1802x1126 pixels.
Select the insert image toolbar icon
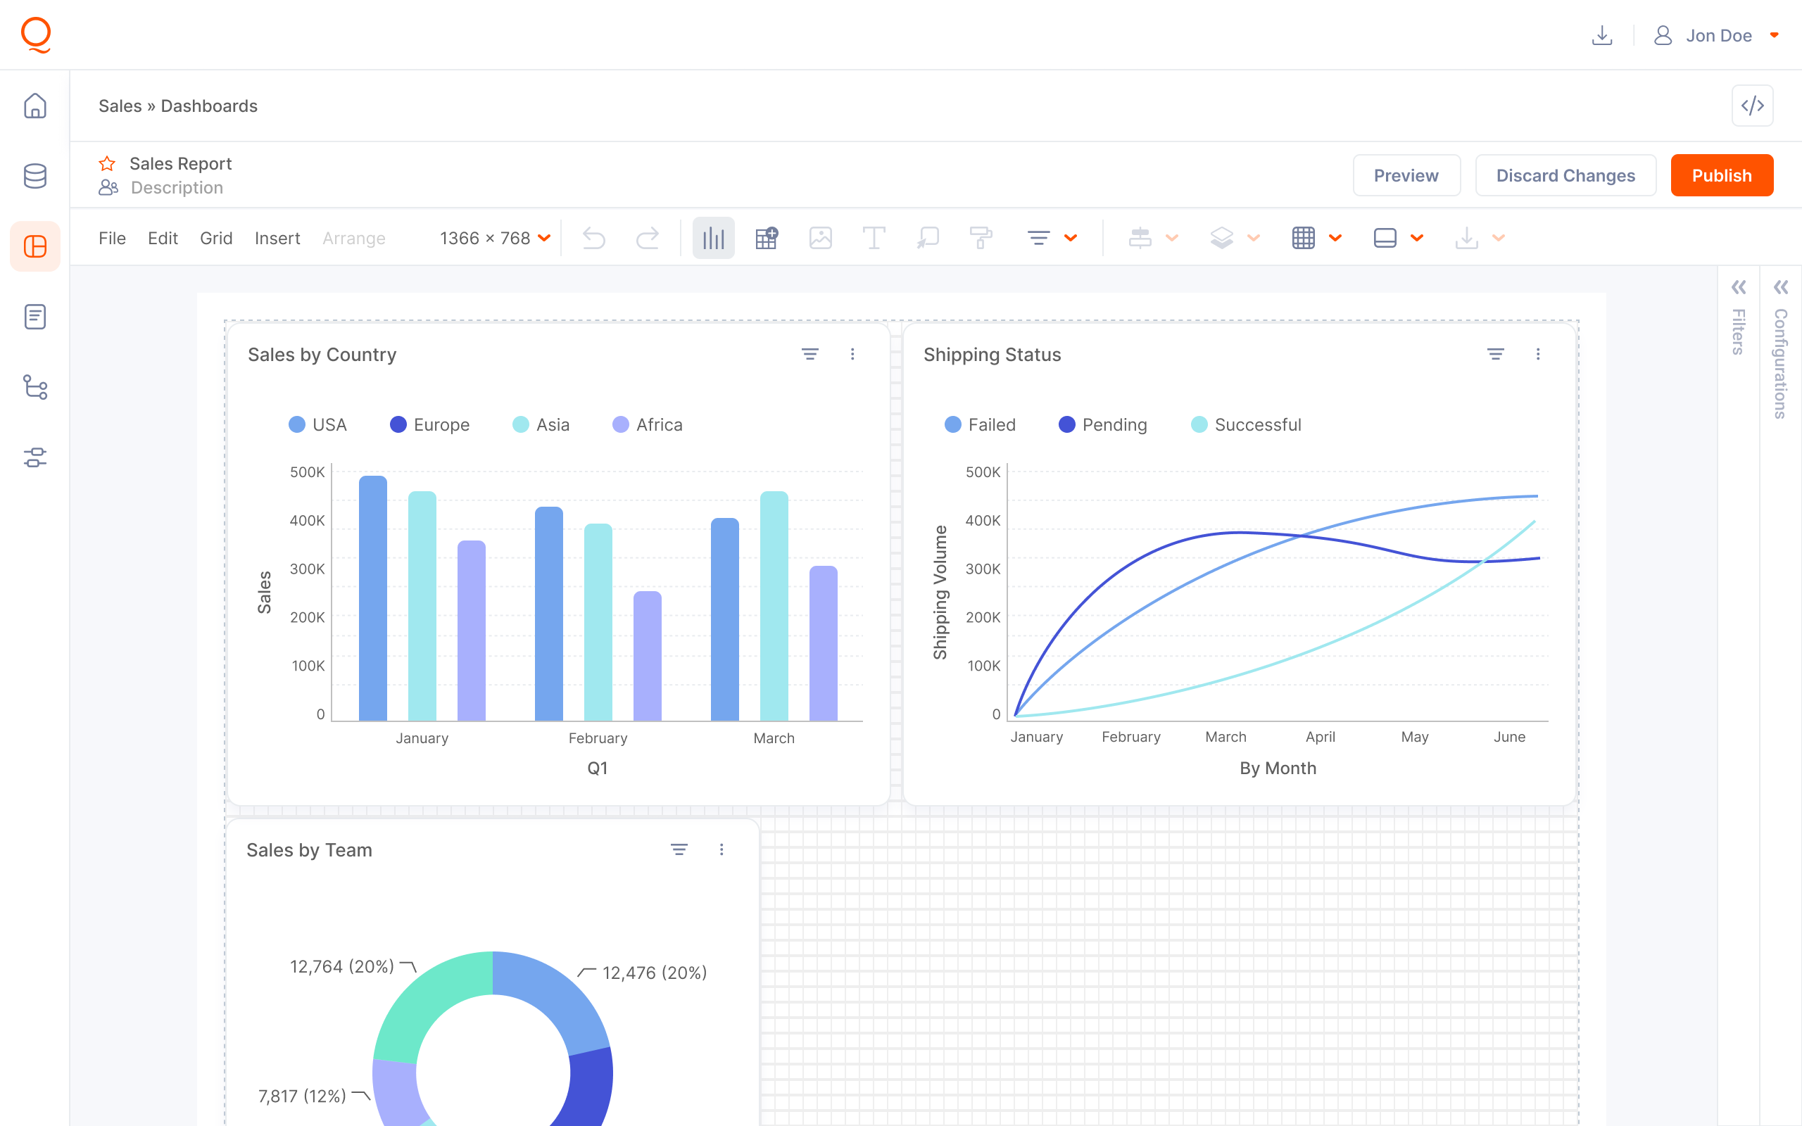[x=820, y=239]
